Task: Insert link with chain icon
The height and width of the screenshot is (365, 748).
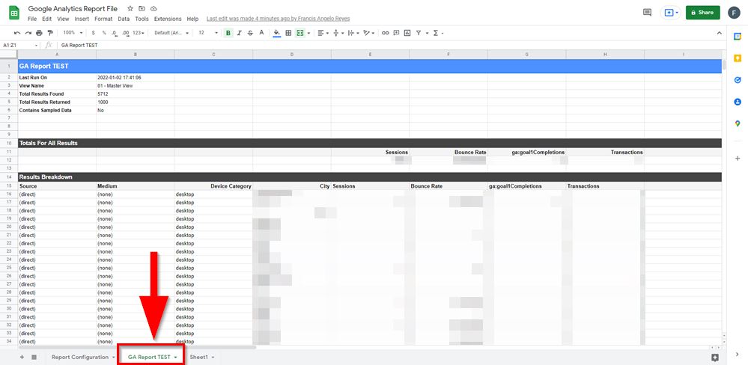Action: pyautogui.click(x=385, y=33)
